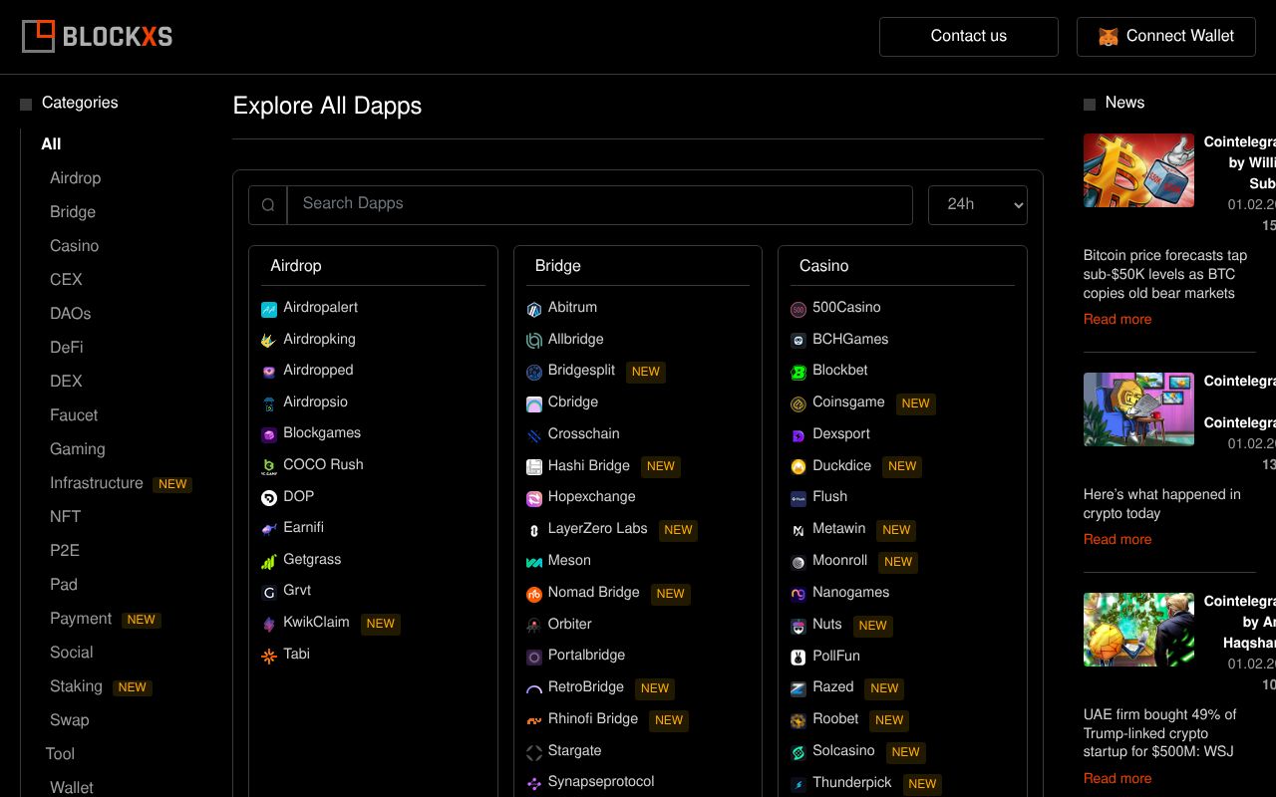Click the COCO Rush icon
1276x797 pixels.
(268, 466)
